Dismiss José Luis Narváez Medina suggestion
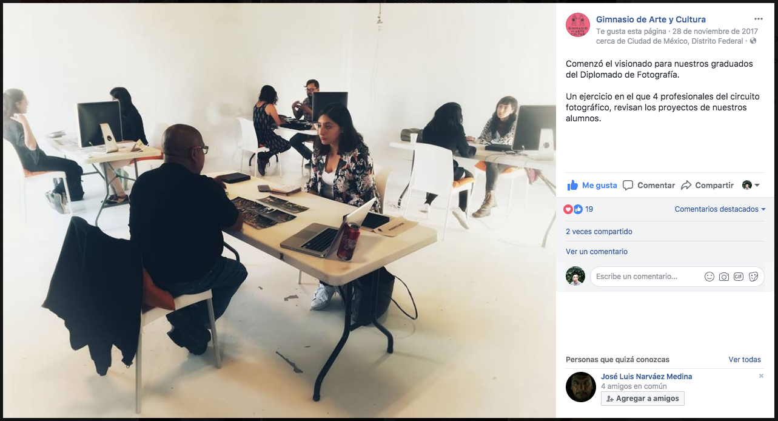Image resolution: width=778 pixels, height=421 pixels. (x=761, y=376)
